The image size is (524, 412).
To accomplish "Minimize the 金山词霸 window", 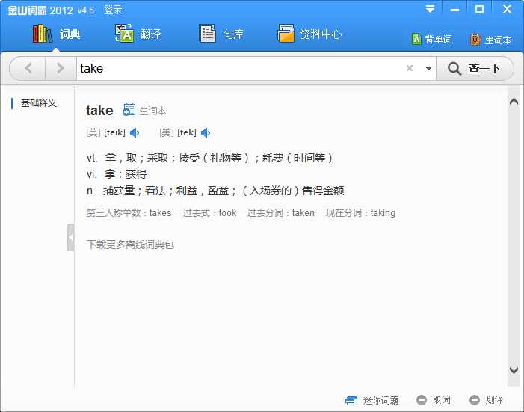I will (454, 10).
